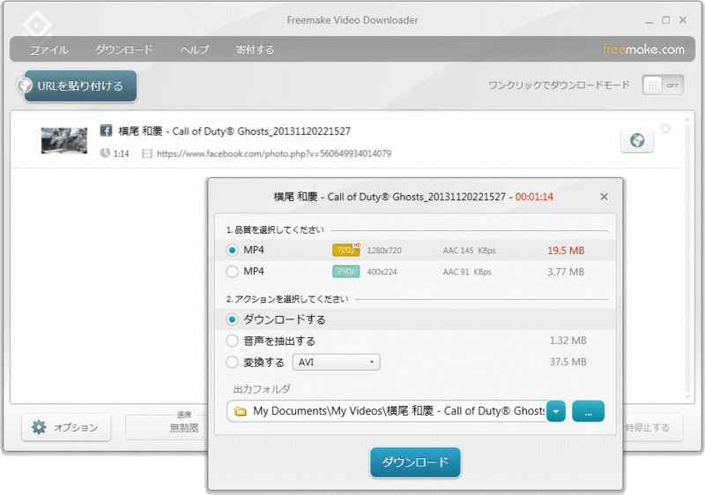The width and height of the screenshot is (705, 495).
Task: Click the 一時停止する button
Action: click(653, 427)
